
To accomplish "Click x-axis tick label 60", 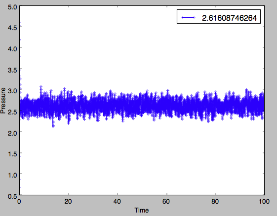I will pos(166,201).
